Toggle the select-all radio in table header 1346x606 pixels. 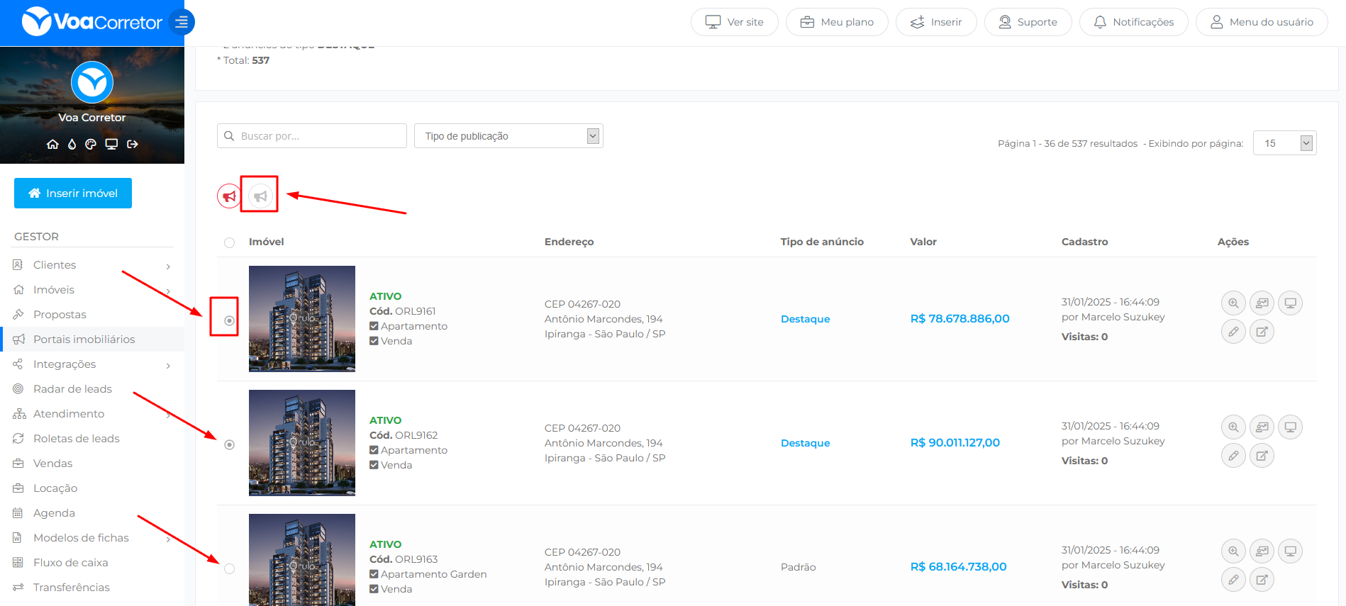[229, 242]
